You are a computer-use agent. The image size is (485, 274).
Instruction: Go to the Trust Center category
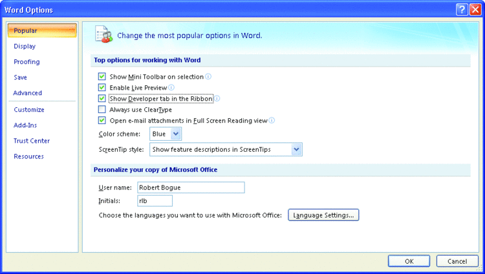[32, 141]
